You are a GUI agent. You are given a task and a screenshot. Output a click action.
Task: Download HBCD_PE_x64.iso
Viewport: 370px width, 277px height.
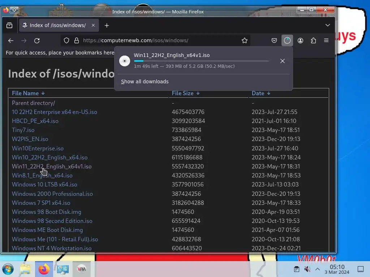click(35, 121)
